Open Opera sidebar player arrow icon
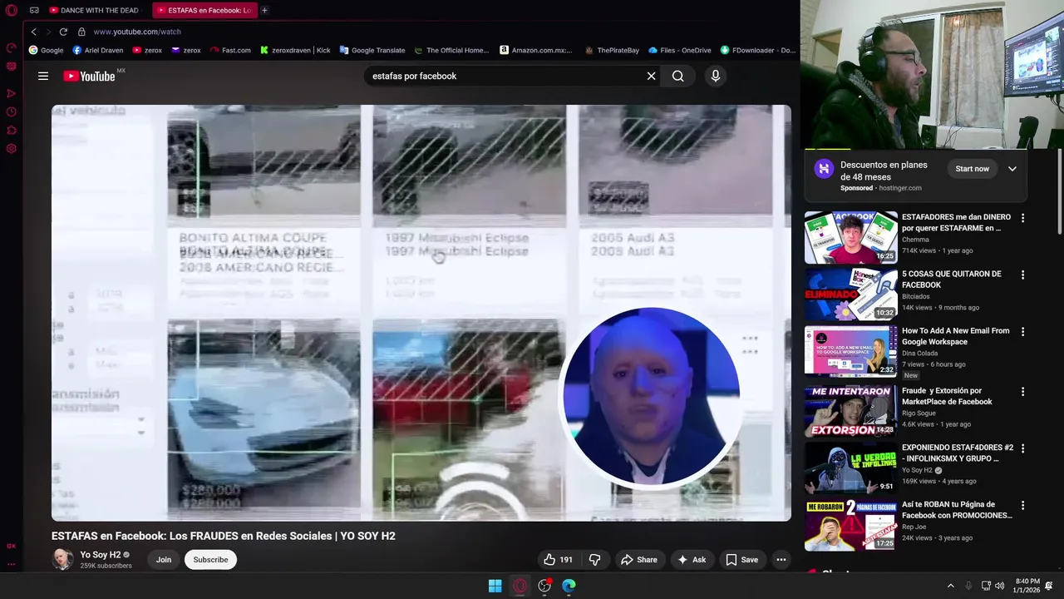1064x599 pixels. [x=12, y=93]
